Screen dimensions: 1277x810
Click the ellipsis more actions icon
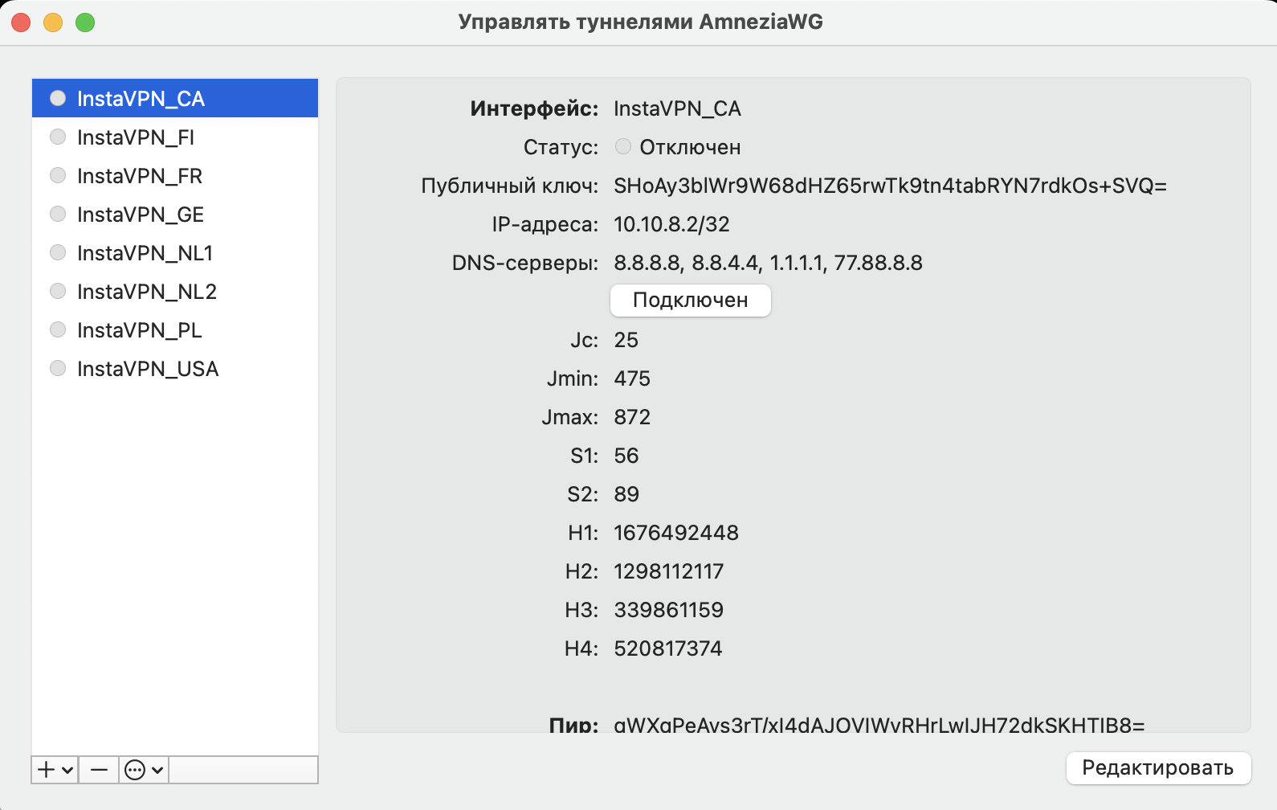135,770
